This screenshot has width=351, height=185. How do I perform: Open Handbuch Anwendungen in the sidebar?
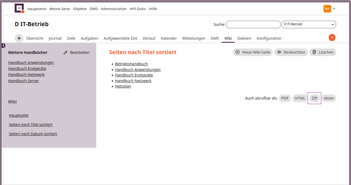[31, 62]
